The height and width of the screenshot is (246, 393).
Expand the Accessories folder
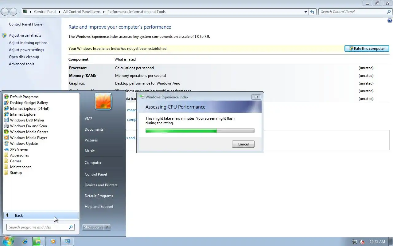(x=19, y=155)
